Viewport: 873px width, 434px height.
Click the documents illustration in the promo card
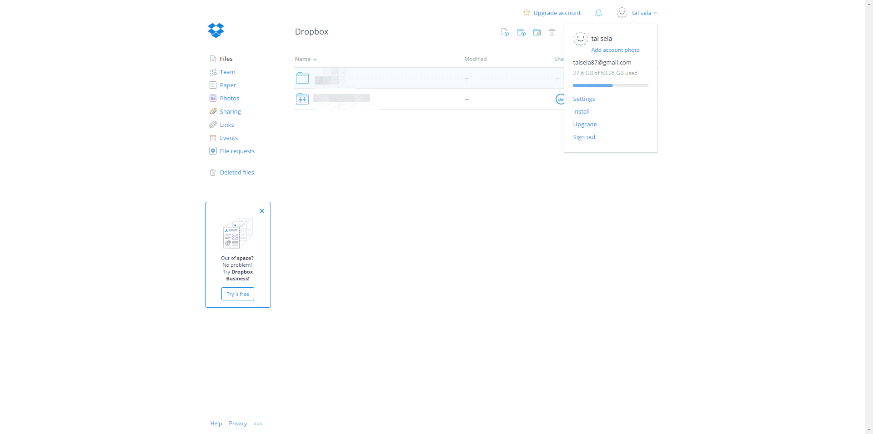tap(238, 233)
